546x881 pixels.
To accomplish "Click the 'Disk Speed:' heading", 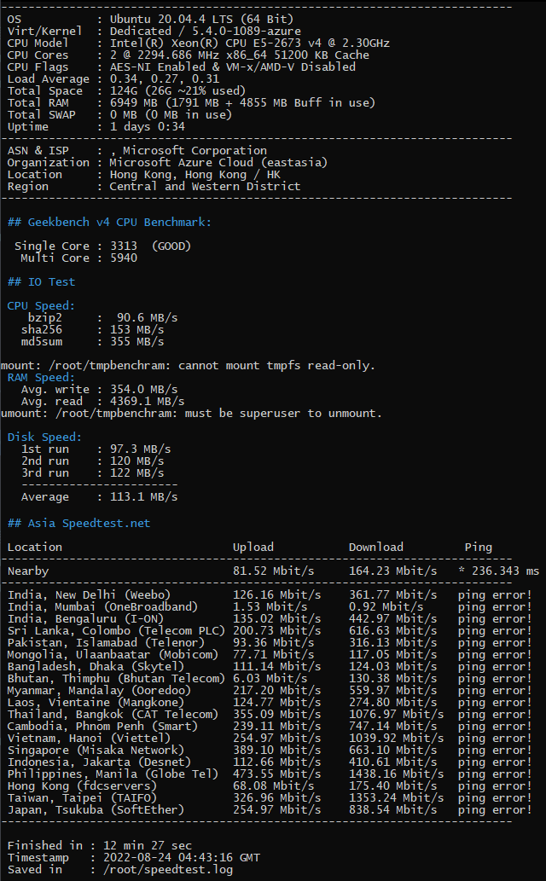I will [44, 438].
